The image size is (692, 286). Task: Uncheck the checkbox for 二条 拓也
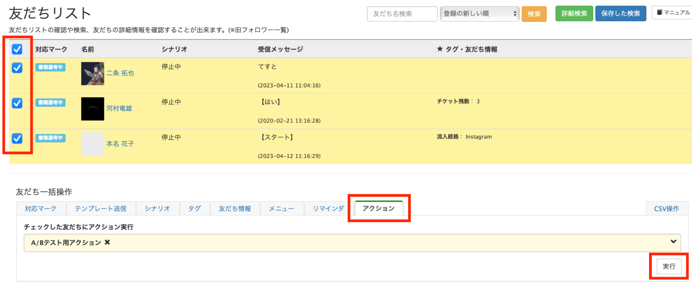(x=17, y=68)
